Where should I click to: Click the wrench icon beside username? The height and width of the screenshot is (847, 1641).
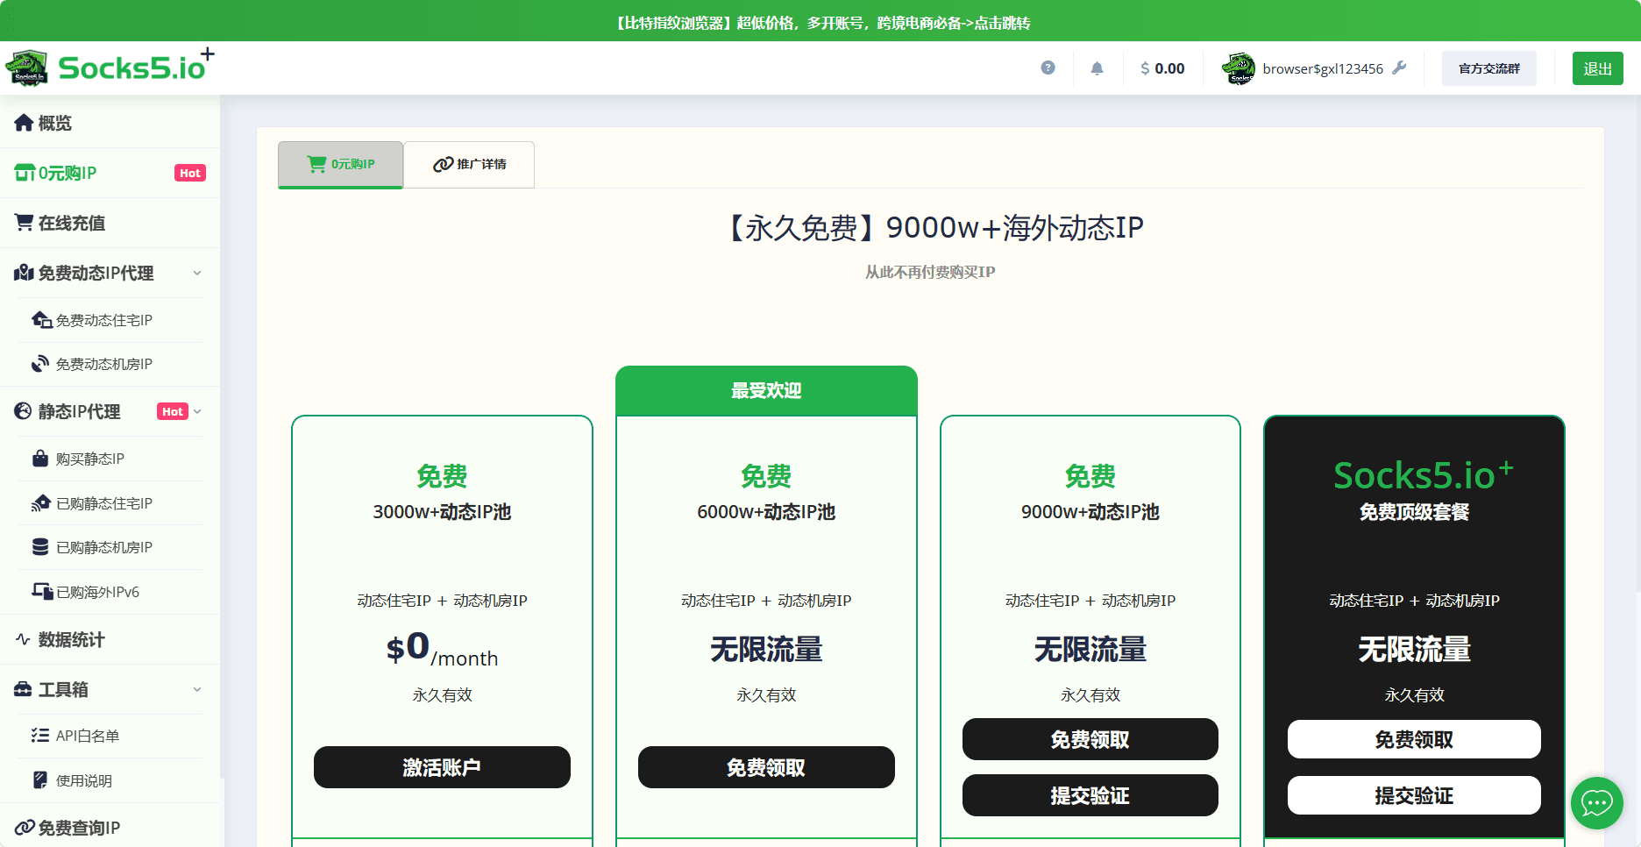click(x=1399, y=68)
